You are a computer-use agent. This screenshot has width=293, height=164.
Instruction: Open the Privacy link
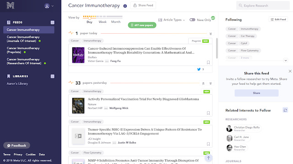18,154
